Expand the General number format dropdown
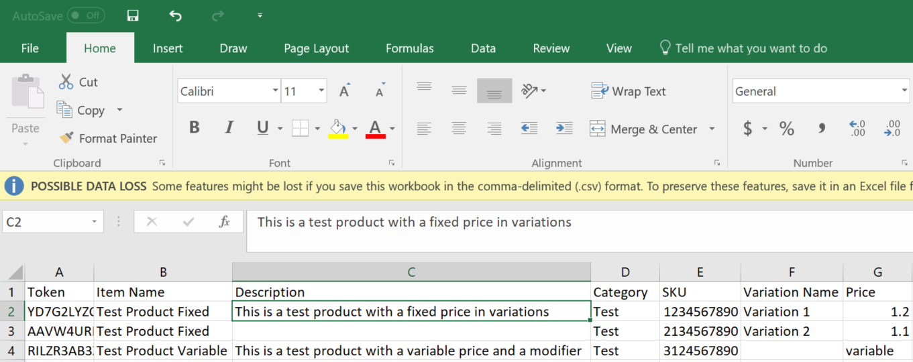Viewport: 913px width, 362px height. [904, 91]
